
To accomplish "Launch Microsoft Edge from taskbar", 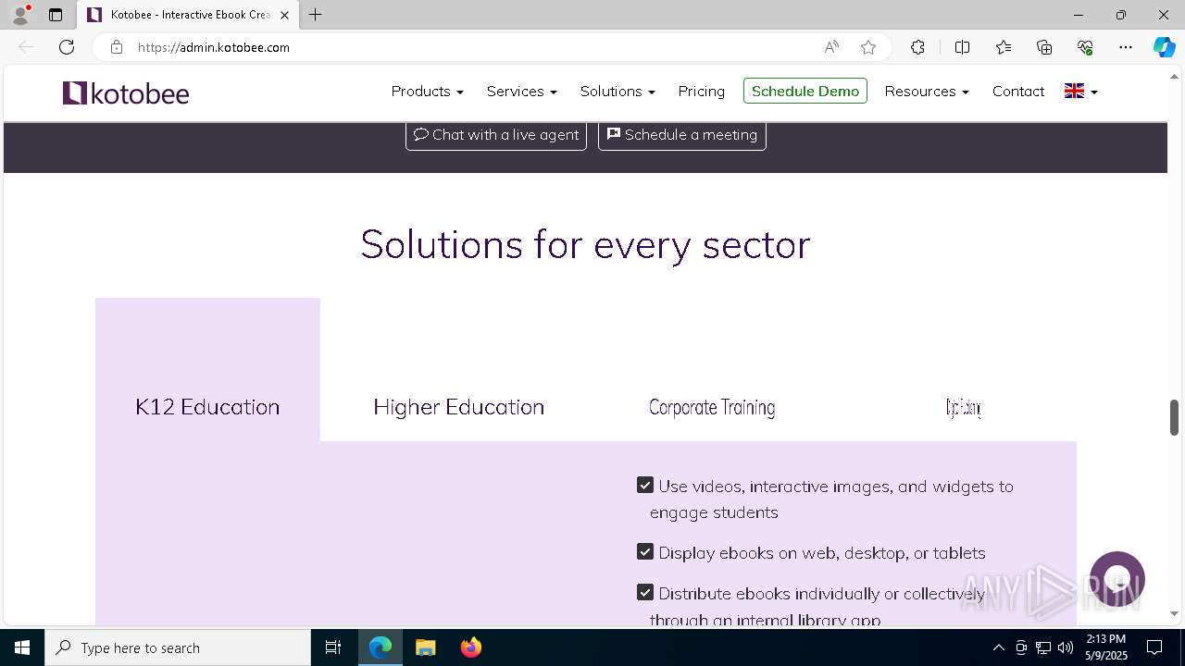I will (380, 647).
